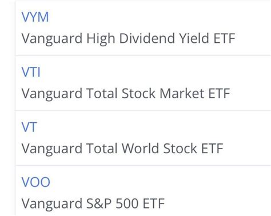The image size is (271, 216).
Task: Click blank area right of VYM ticker
Action: point(160,17)
